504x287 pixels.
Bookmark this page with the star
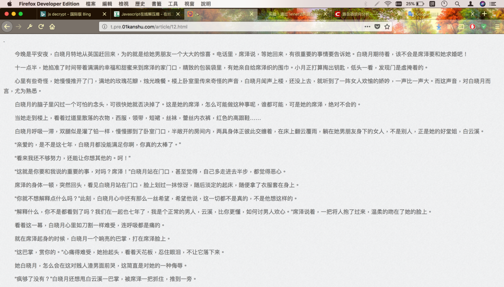click(387, 27)
